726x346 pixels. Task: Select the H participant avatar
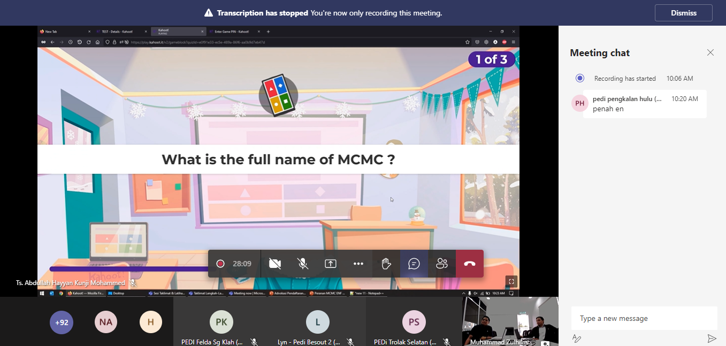point(151,322)
